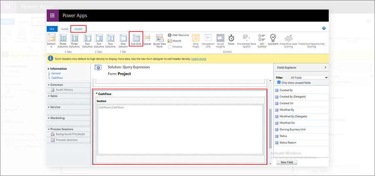Viewport: 375px width, 176px height.
Task: Go to CashFlow link in left navigation
Action: pyautogui.click(x=57, y=78)
